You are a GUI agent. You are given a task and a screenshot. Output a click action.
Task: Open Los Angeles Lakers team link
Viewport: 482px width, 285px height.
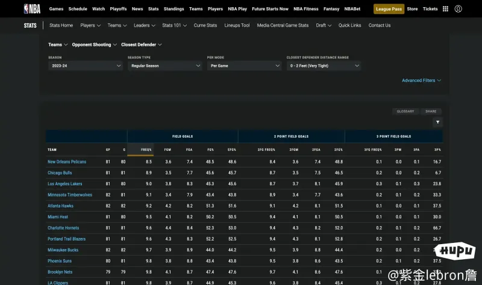[65, 184]
